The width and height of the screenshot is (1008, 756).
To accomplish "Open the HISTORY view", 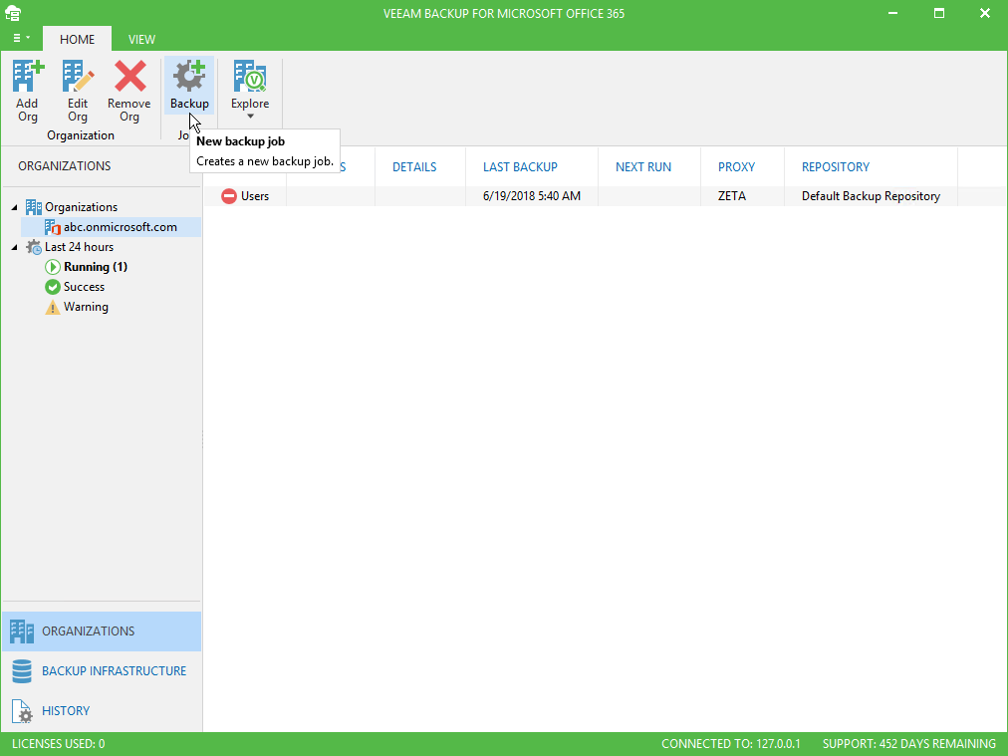I will click(x=102, y=711).
